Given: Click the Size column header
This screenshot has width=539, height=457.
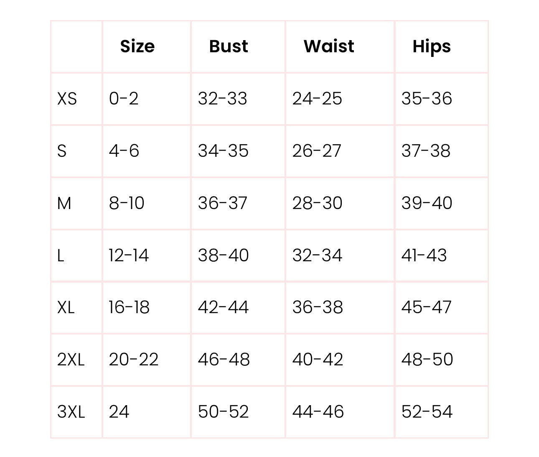Looking at the screenshot, I should [x=137, y=46].
